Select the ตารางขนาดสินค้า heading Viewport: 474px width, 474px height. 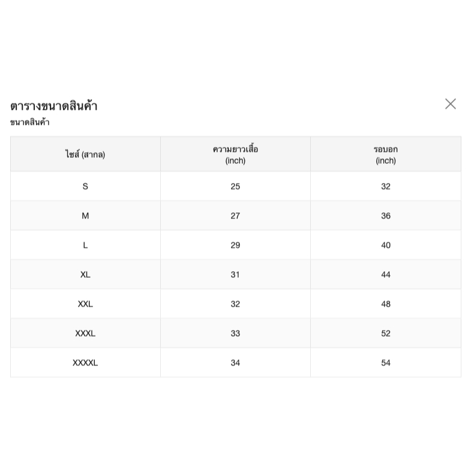pyautogui.click(x=54, y=106)
